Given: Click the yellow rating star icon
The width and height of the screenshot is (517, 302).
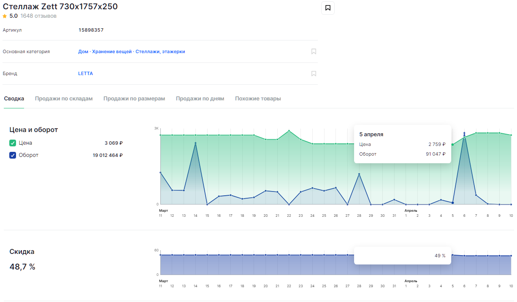Looking at the screenshot, I should (5, 16).
